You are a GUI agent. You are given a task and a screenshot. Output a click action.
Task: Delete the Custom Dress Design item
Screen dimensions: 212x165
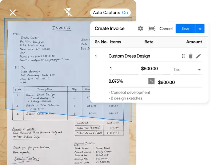click(x=191, y=56)
